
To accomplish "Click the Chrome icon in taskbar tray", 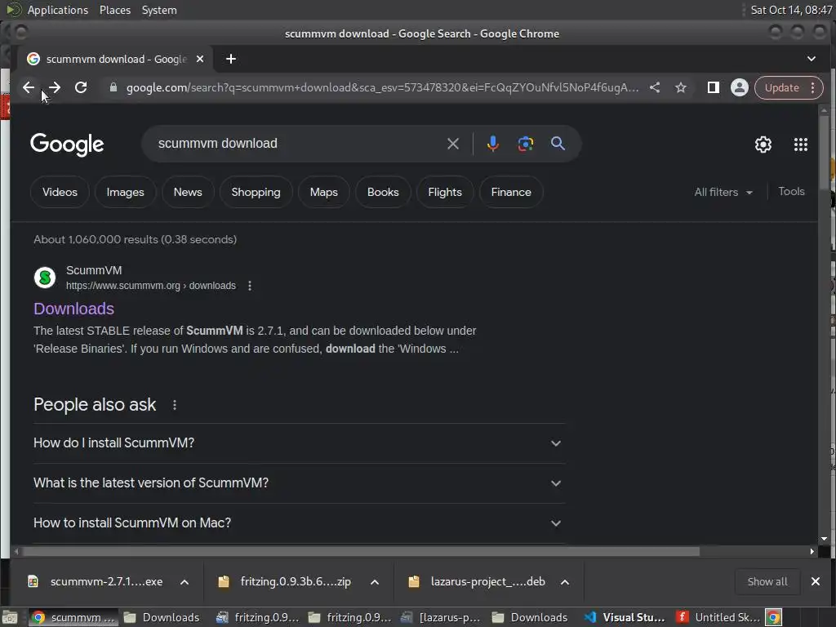I will point(774,617).
